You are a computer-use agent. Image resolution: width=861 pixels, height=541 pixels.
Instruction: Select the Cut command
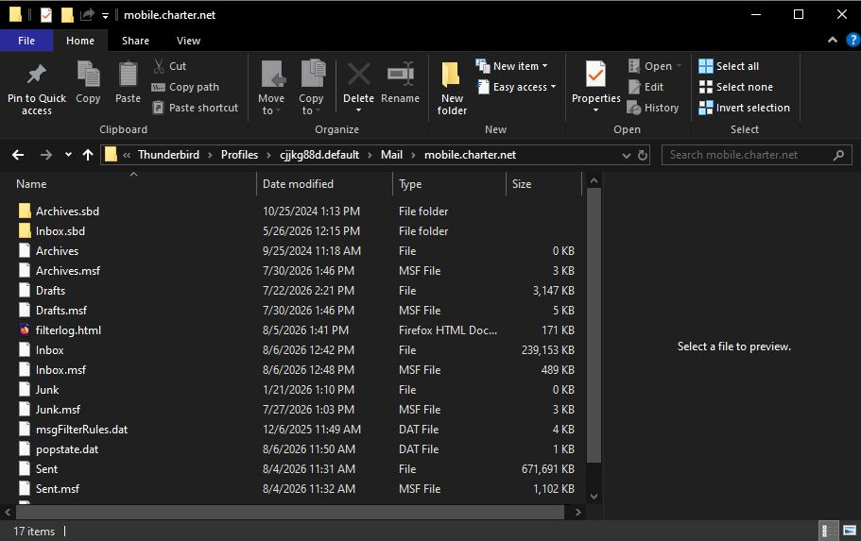click(x=170, y=66)
